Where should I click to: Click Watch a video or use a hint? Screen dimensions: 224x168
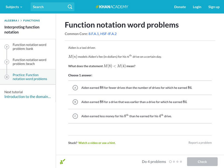97,143
